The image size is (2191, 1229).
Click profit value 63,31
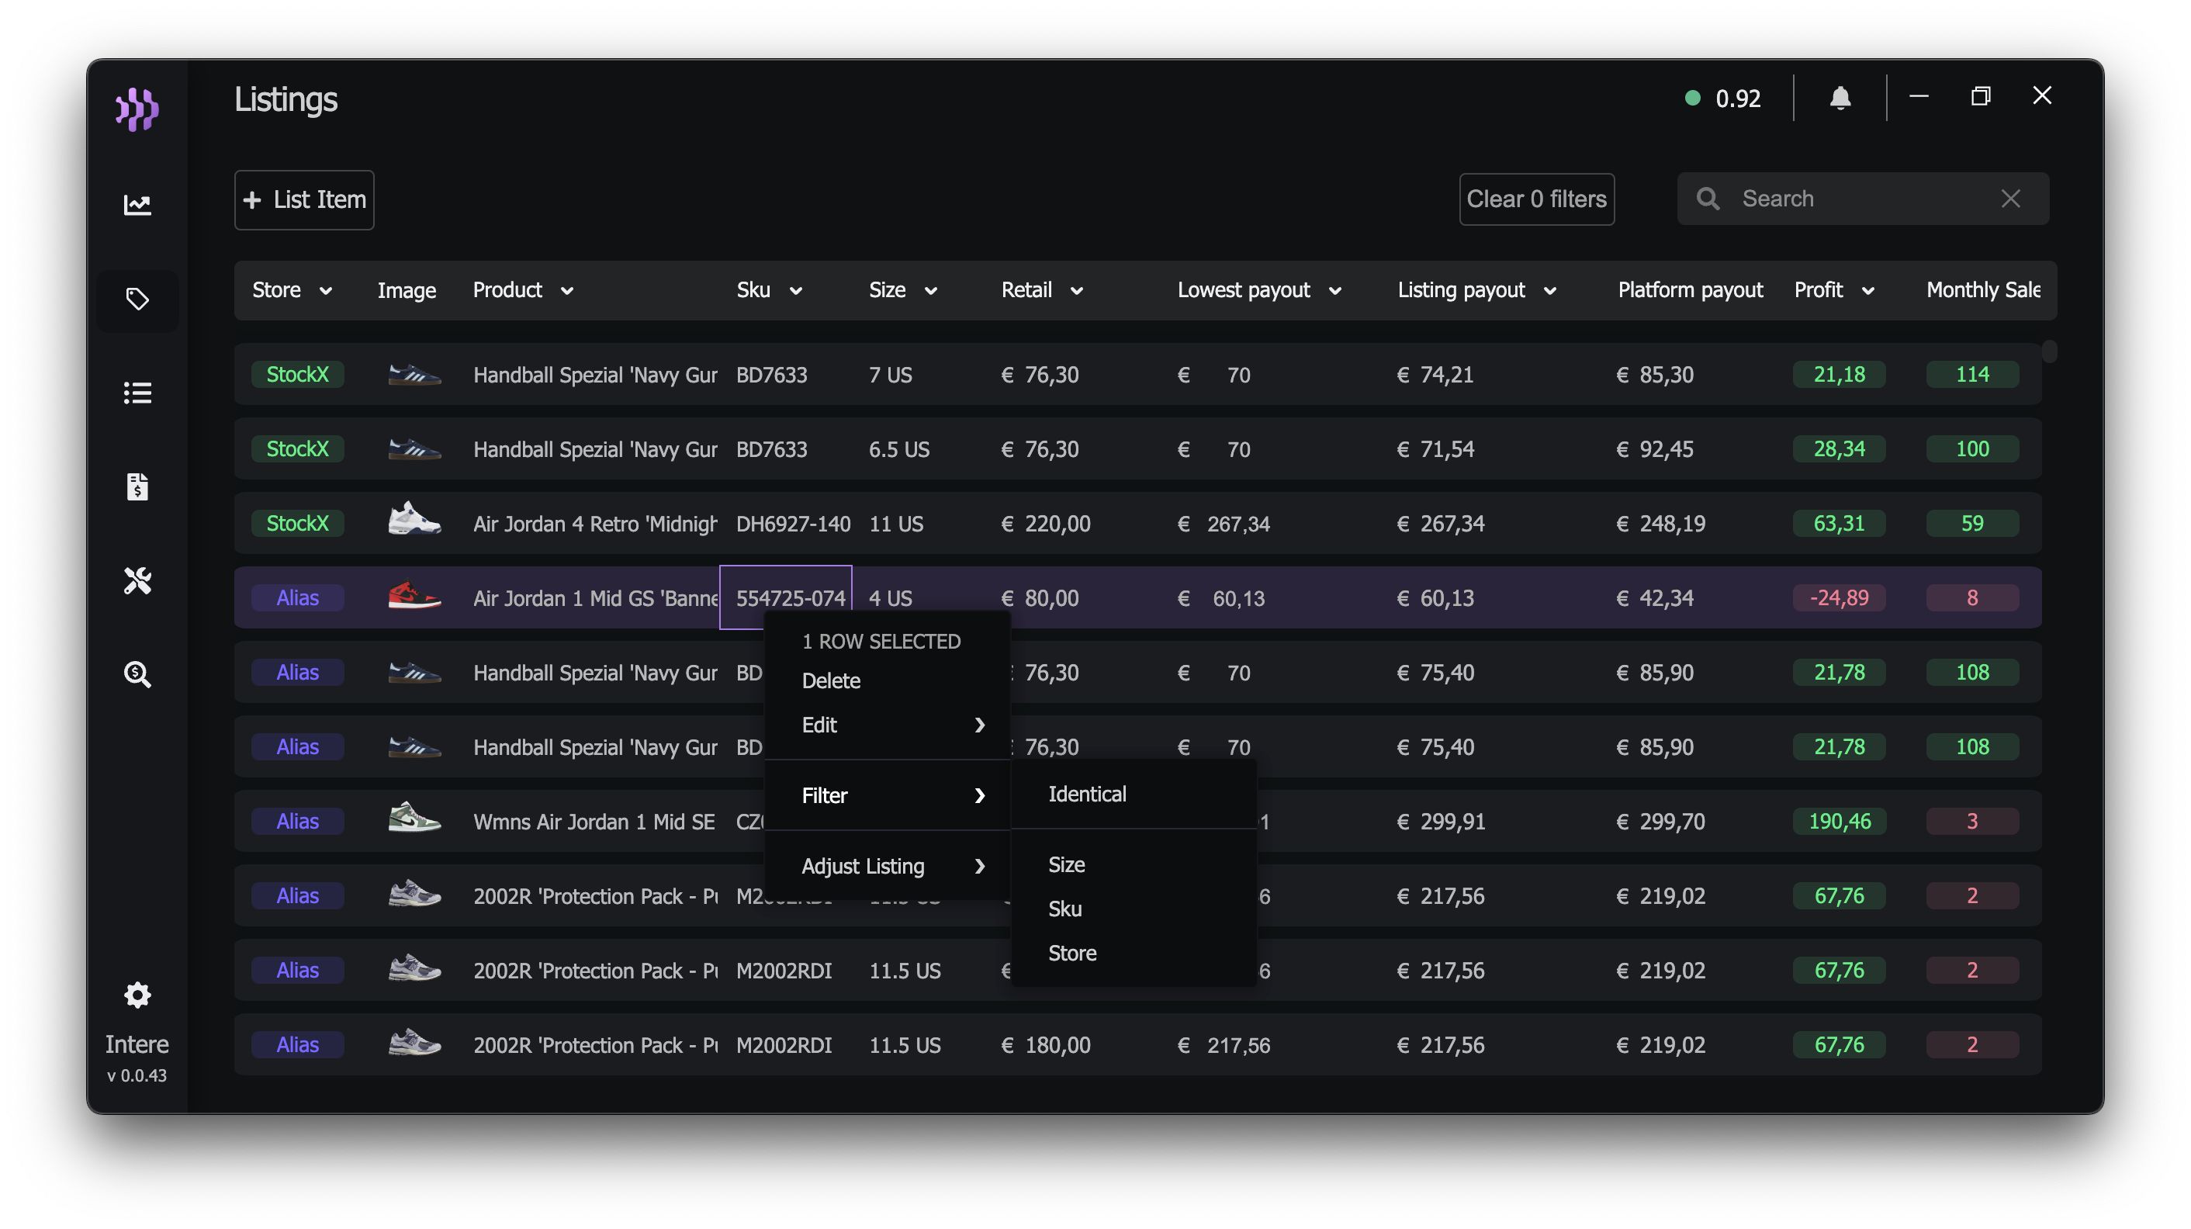coord(1839,523)
